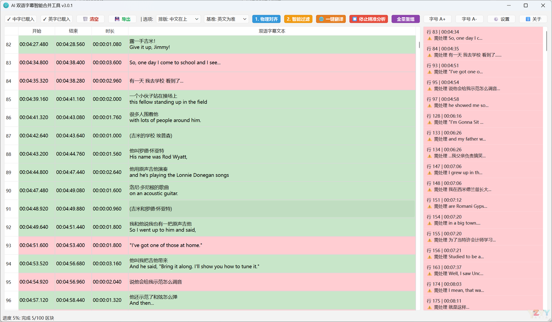Increase font size with 字号 A+

437,19
